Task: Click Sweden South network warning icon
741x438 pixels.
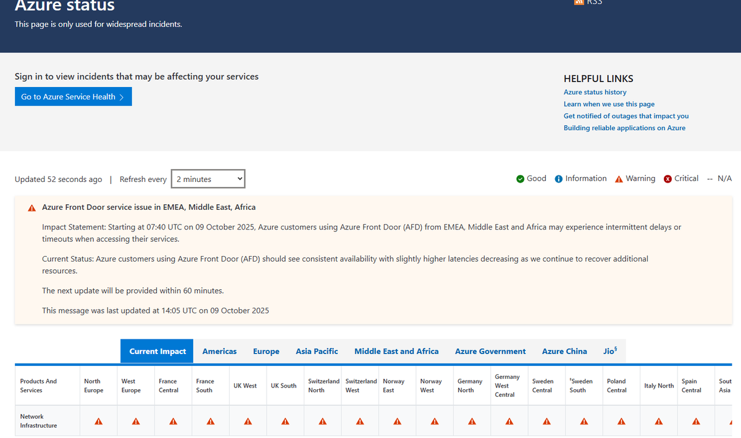Action: 584,421
